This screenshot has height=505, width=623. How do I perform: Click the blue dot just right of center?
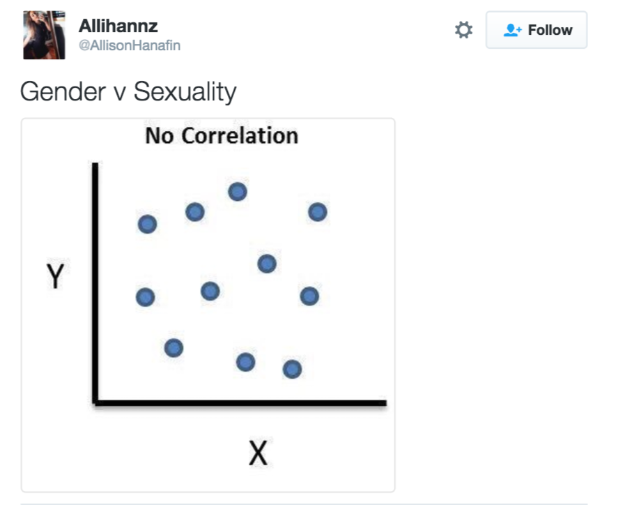pyautogui.click(x=267, y=264)
